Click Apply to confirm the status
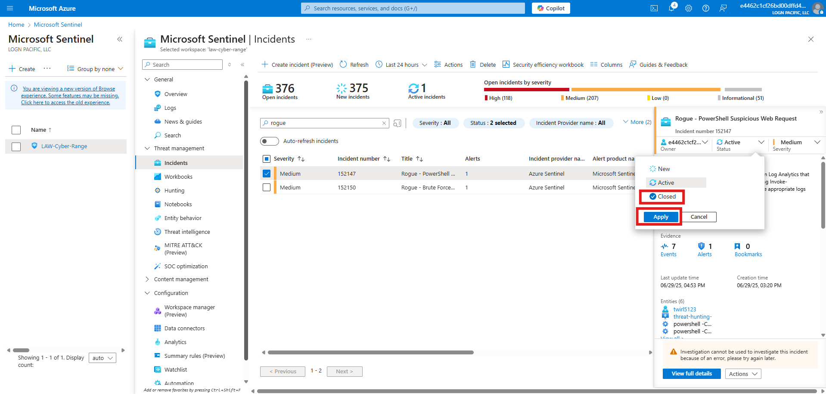This screenshot has width=826, height=394. pyautogui.click(x=661, y=217)
